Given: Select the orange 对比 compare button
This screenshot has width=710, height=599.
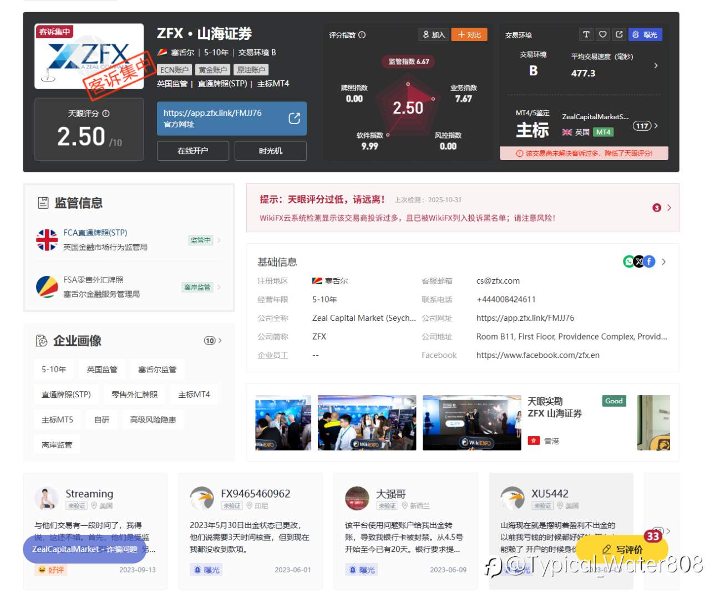Looking at the screenshot, I should click(470, 34).
